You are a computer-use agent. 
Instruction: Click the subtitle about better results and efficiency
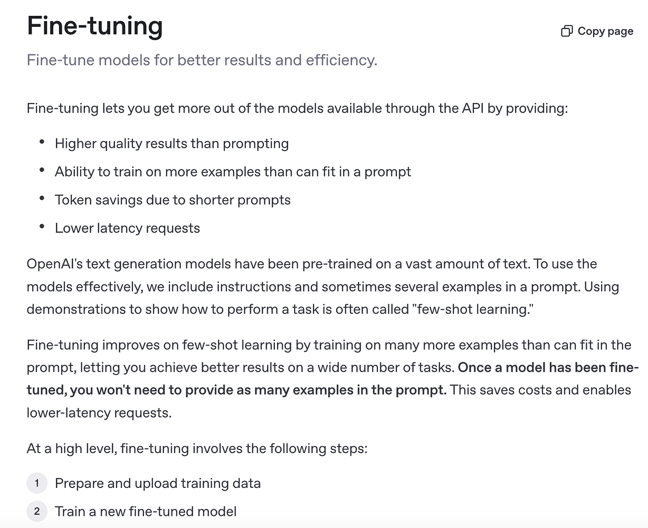[202, 60]
